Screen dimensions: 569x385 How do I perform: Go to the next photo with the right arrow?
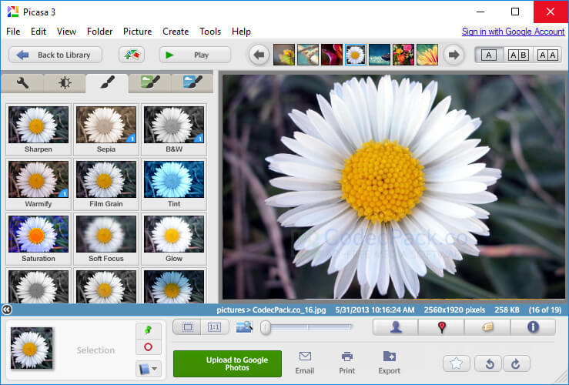tap(454, 55)
